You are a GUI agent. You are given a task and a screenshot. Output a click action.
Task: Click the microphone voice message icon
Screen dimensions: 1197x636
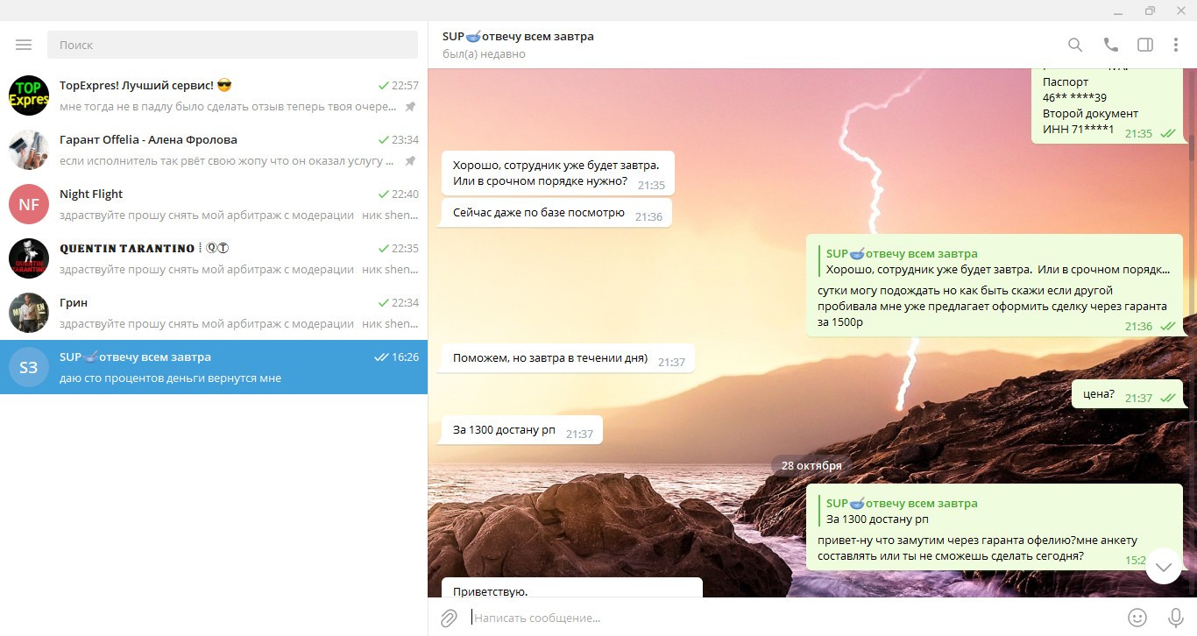click(1175, 618)
